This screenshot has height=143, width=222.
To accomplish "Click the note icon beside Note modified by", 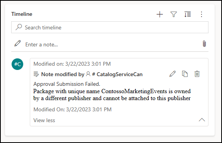I will tap(36, 74).
